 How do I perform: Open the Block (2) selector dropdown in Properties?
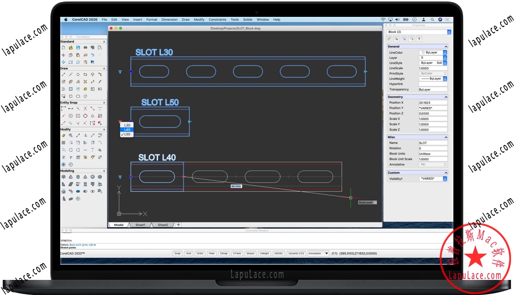(449, 32)
